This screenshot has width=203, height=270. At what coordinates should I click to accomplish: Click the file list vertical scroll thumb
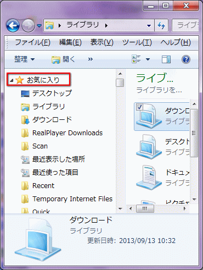(x=194, y=133)
